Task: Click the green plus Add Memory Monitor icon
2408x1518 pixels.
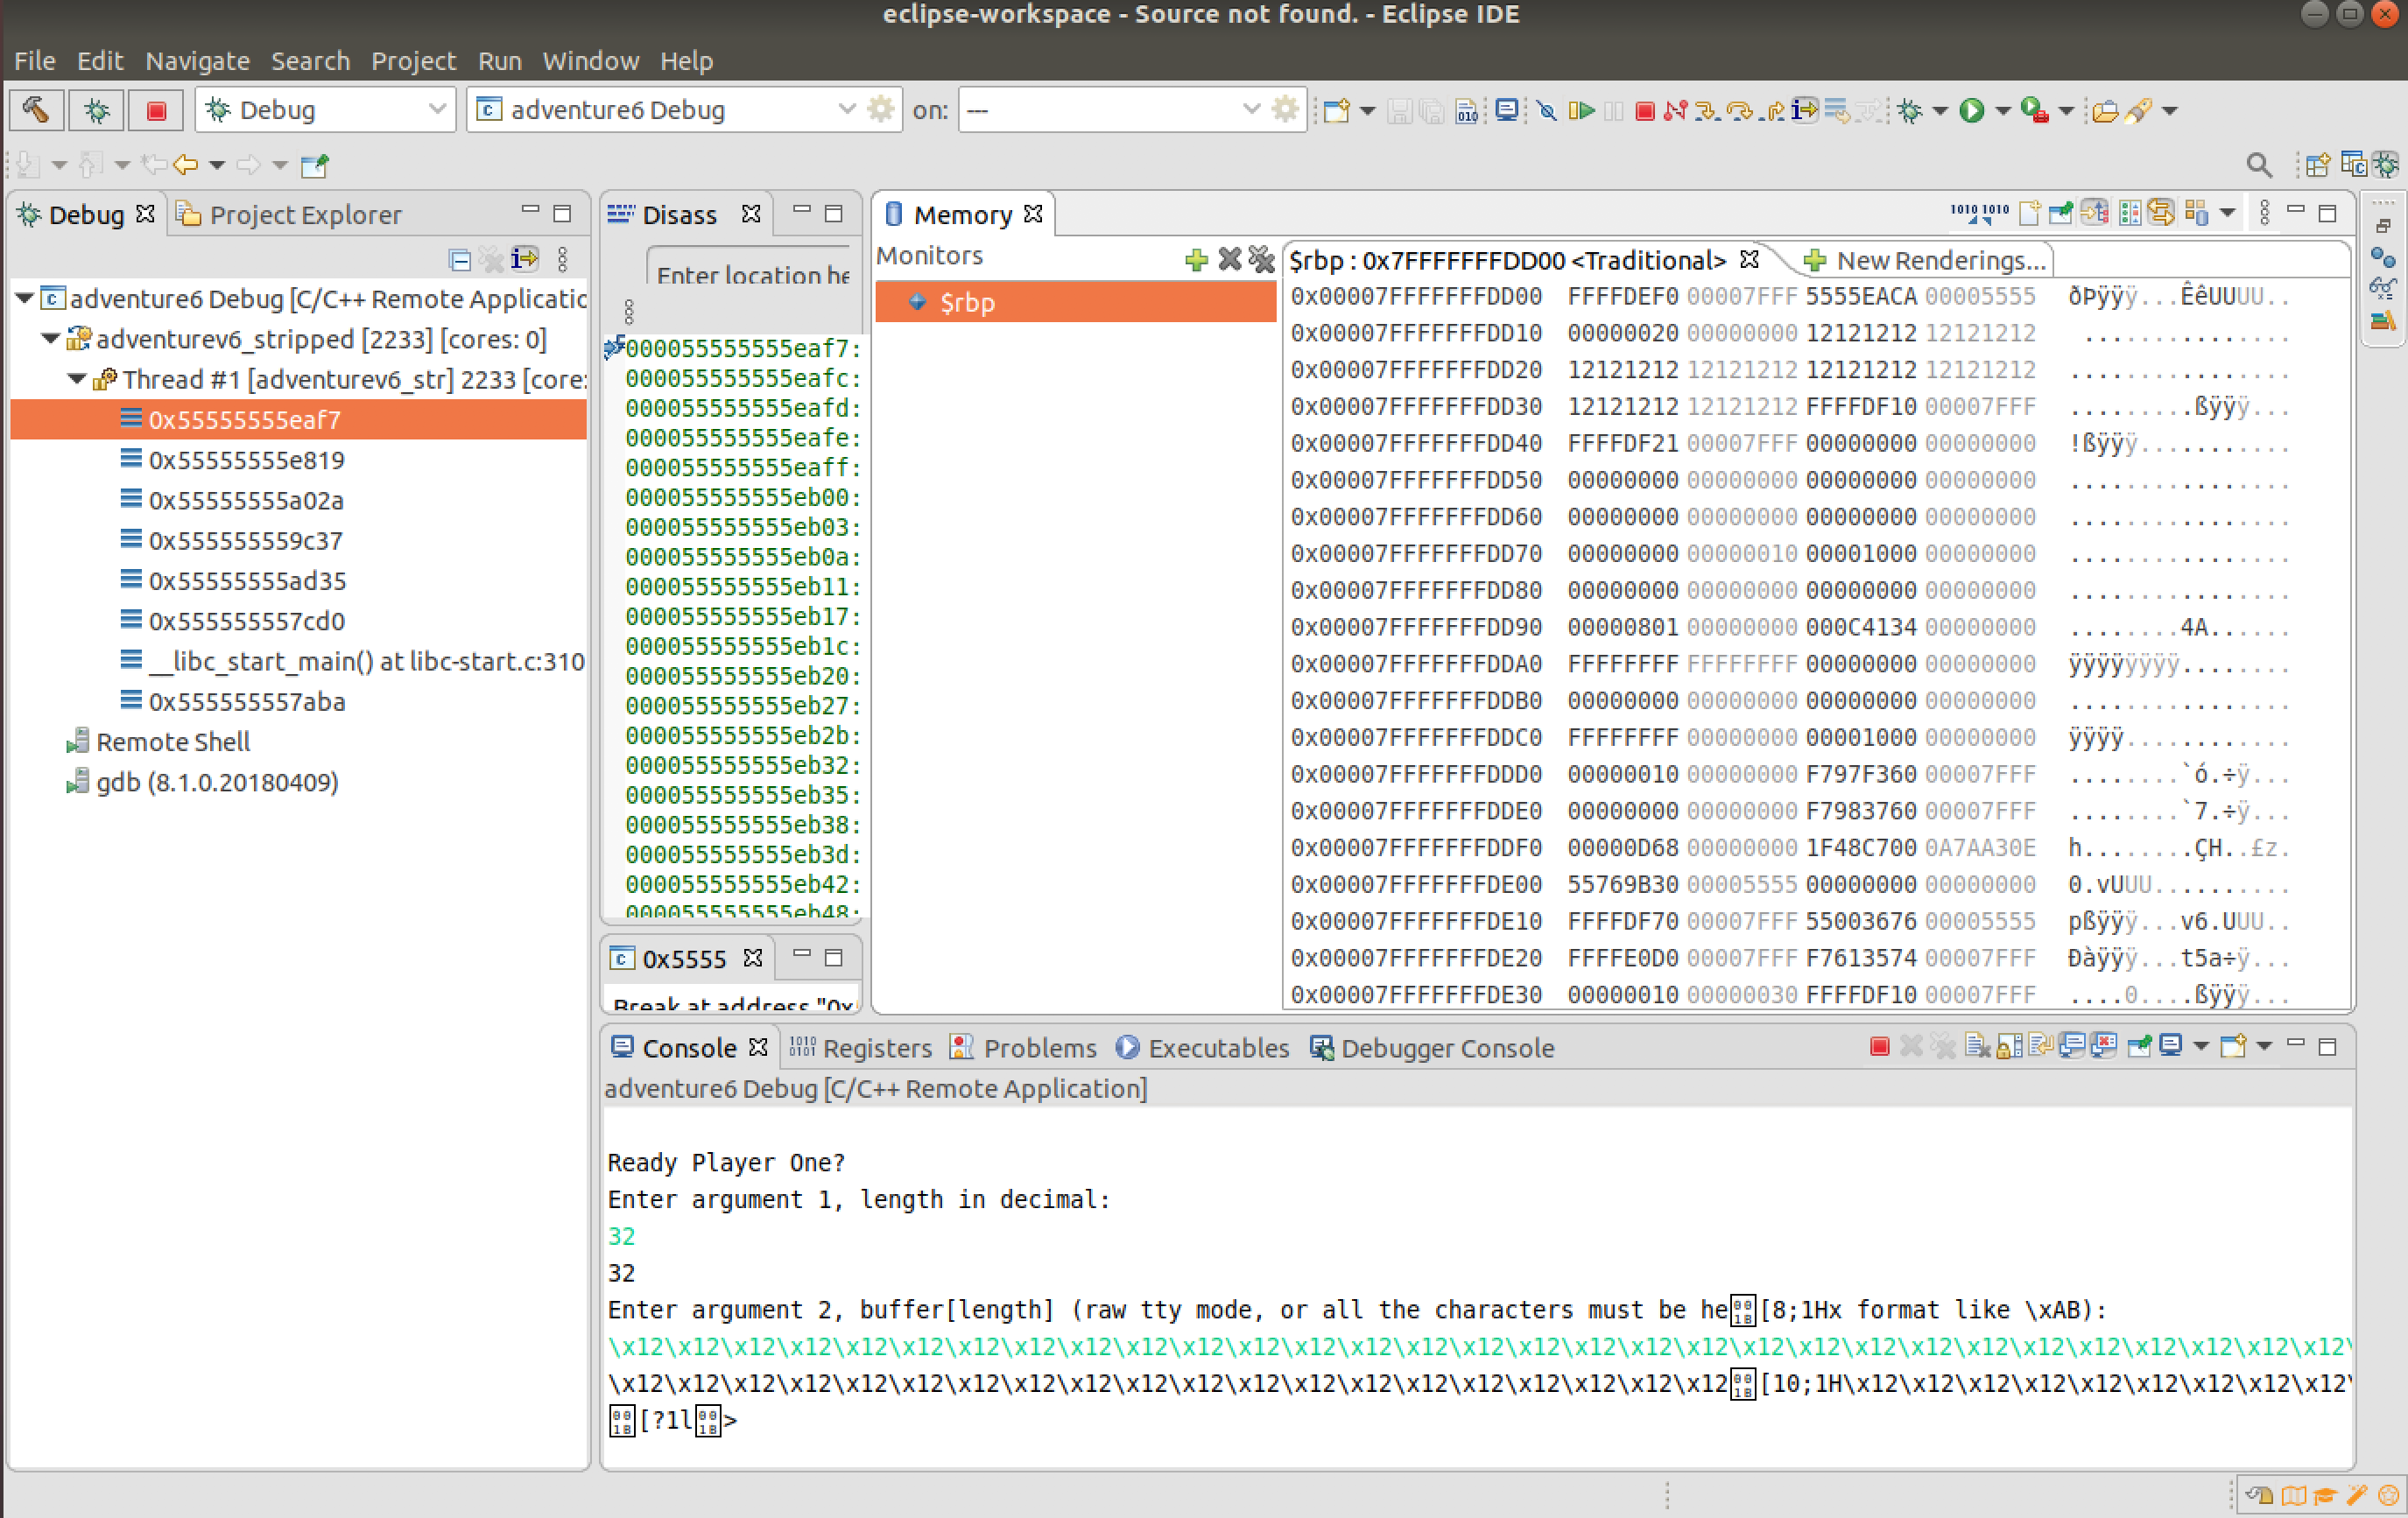Action: [1196, 260]
